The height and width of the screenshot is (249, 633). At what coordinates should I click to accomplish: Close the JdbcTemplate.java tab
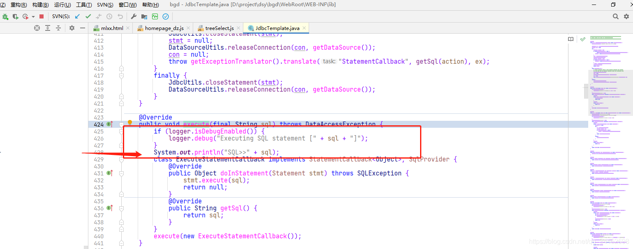(305, 28)
